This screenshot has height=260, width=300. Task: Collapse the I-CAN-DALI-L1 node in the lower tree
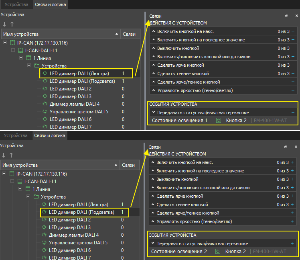click(12, 182)
